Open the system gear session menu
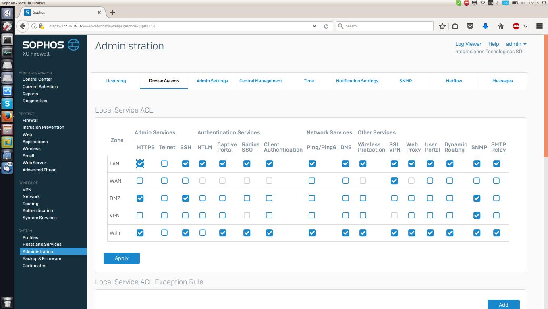548x309 pixels. pyautogui.click(x=544, y=3)
